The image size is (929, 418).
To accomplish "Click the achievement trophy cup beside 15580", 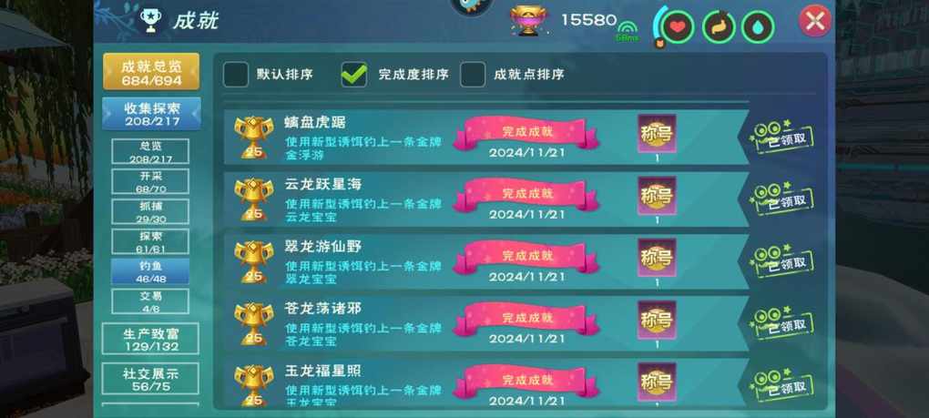I will [x=528, y=21].
